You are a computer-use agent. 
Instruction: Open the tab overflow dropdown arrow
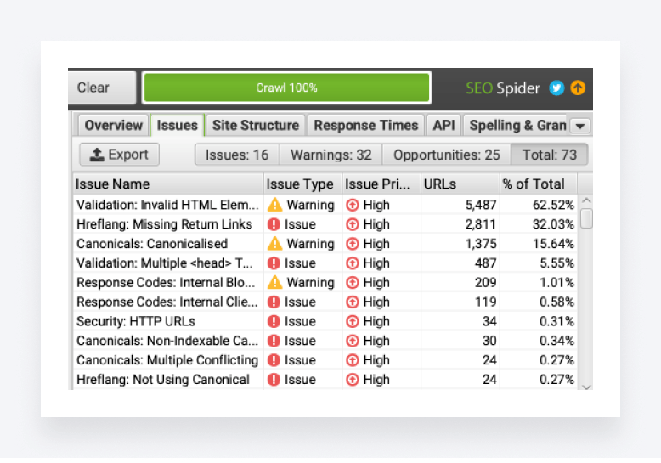pyautogui.click(x=580, y=126)
